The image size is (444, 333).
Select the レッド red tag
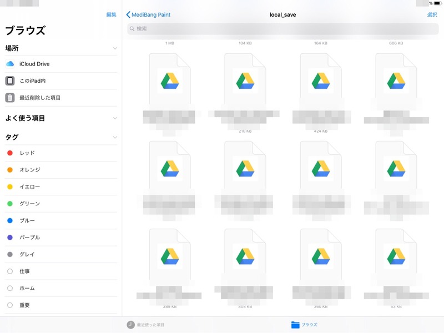coord(61,153)
